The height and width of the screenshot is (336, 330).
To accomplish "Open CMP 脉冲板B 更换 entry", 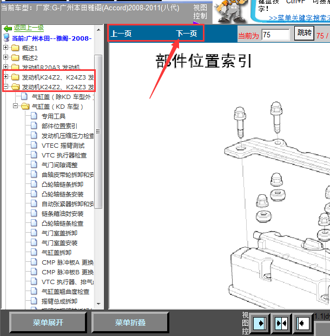I will coord(68,272).
